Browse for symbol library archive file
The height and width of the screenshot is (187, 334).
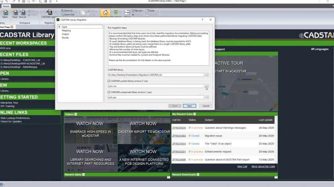(207, 86)
